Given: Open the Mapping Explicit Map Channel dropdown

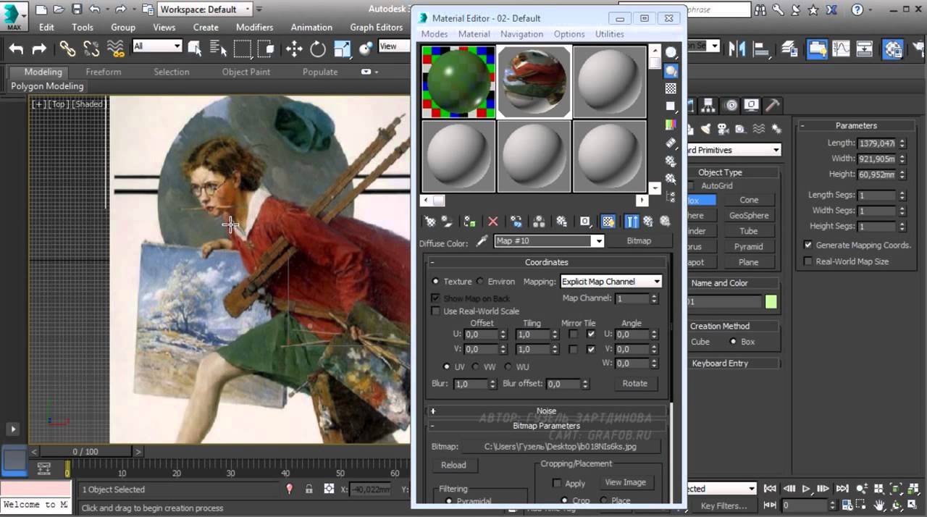Looking at the screenshot, I should click(611, 282).
